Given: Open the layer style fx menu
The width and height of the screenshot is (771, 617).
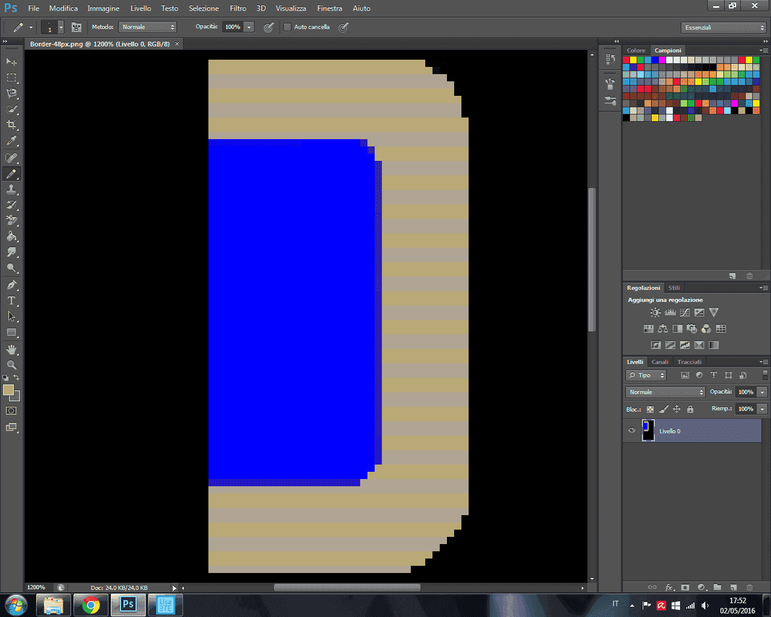Looking at the screenshot, I should [669, 587].
